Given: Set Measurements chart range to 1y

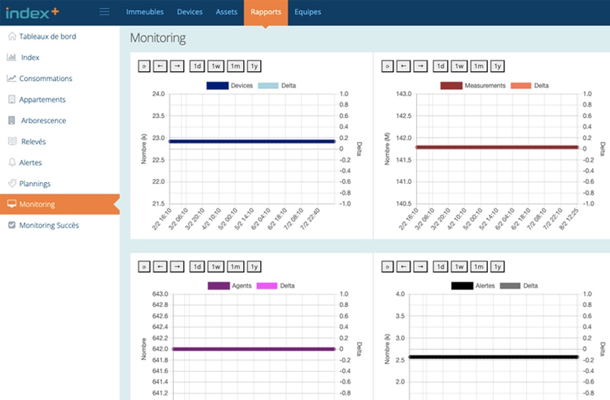Looking at the screenshot, I should point(497,66).
